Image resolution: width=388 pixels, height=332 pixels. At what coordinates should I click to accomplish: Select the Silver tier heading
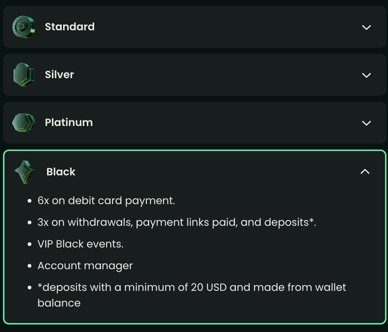click(x=59, y=75)
